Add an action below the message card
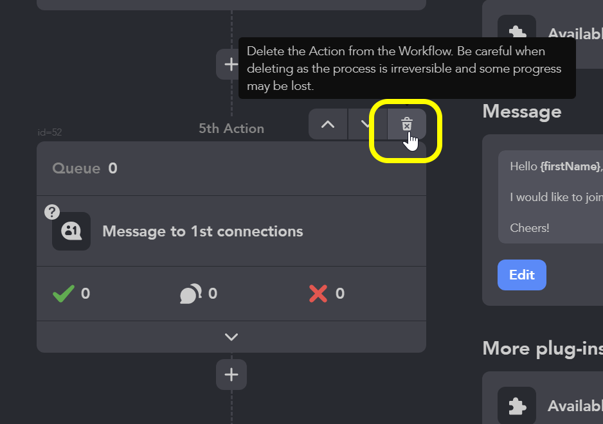This screenshot has width=603, height=424. point(231,375)
